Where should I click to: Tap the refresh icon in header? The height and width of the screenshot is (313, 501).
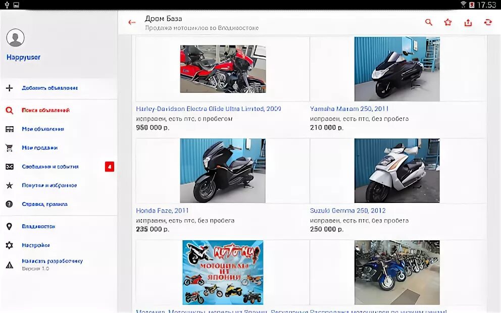click(x=487, y=22)
